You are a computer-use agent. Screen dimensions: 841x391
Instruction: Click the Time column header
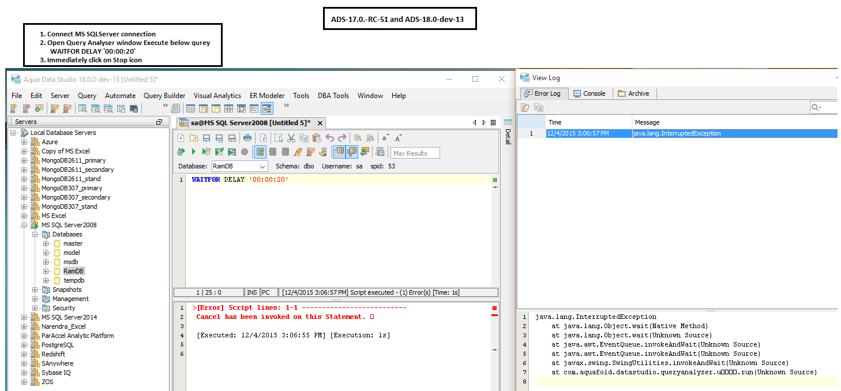[589, 122]
